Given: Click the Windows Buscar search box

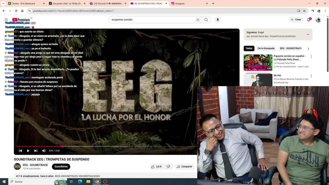Looking at the screenshot, I should pyautogui.click(x=31, y=182).
